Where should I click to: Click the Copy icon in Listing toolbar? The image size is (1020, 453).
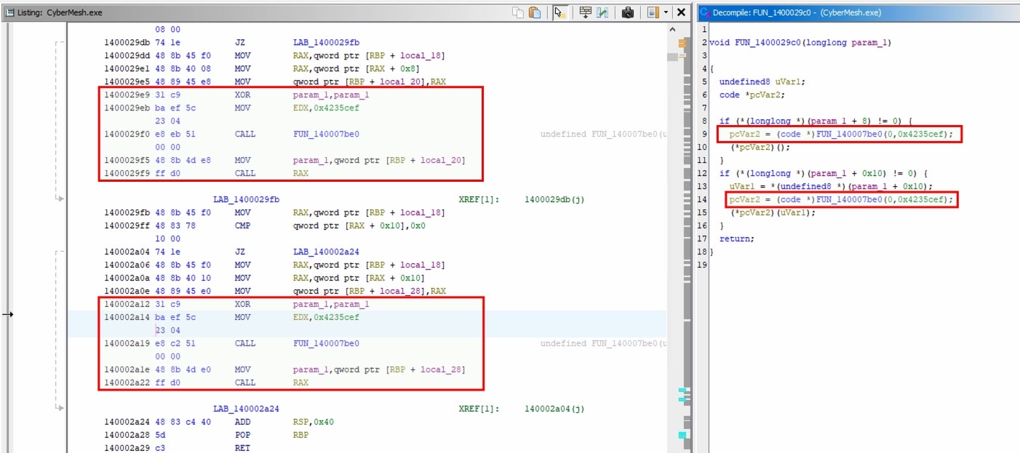(x=518, y=12)
